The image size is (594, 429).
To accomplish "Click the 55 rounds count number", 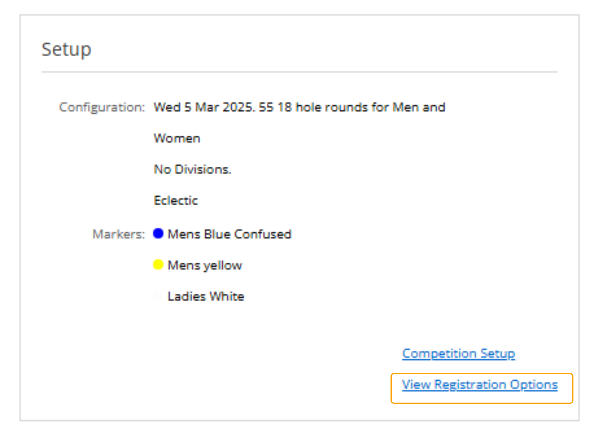I will pyautogui.click(x=266, y=107).
